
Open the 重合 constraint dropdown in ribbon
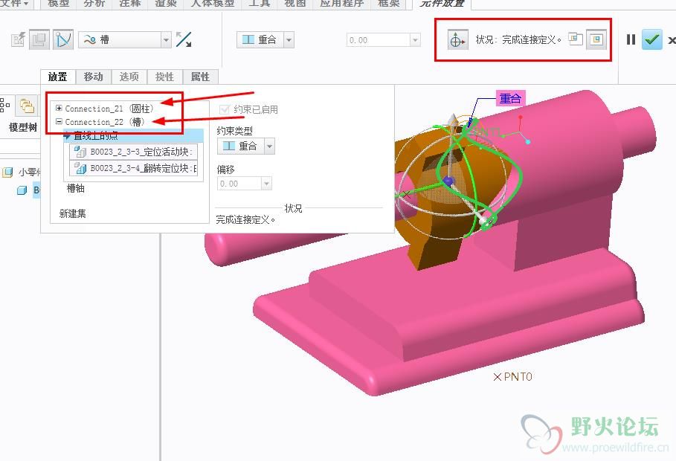(289, 40)
